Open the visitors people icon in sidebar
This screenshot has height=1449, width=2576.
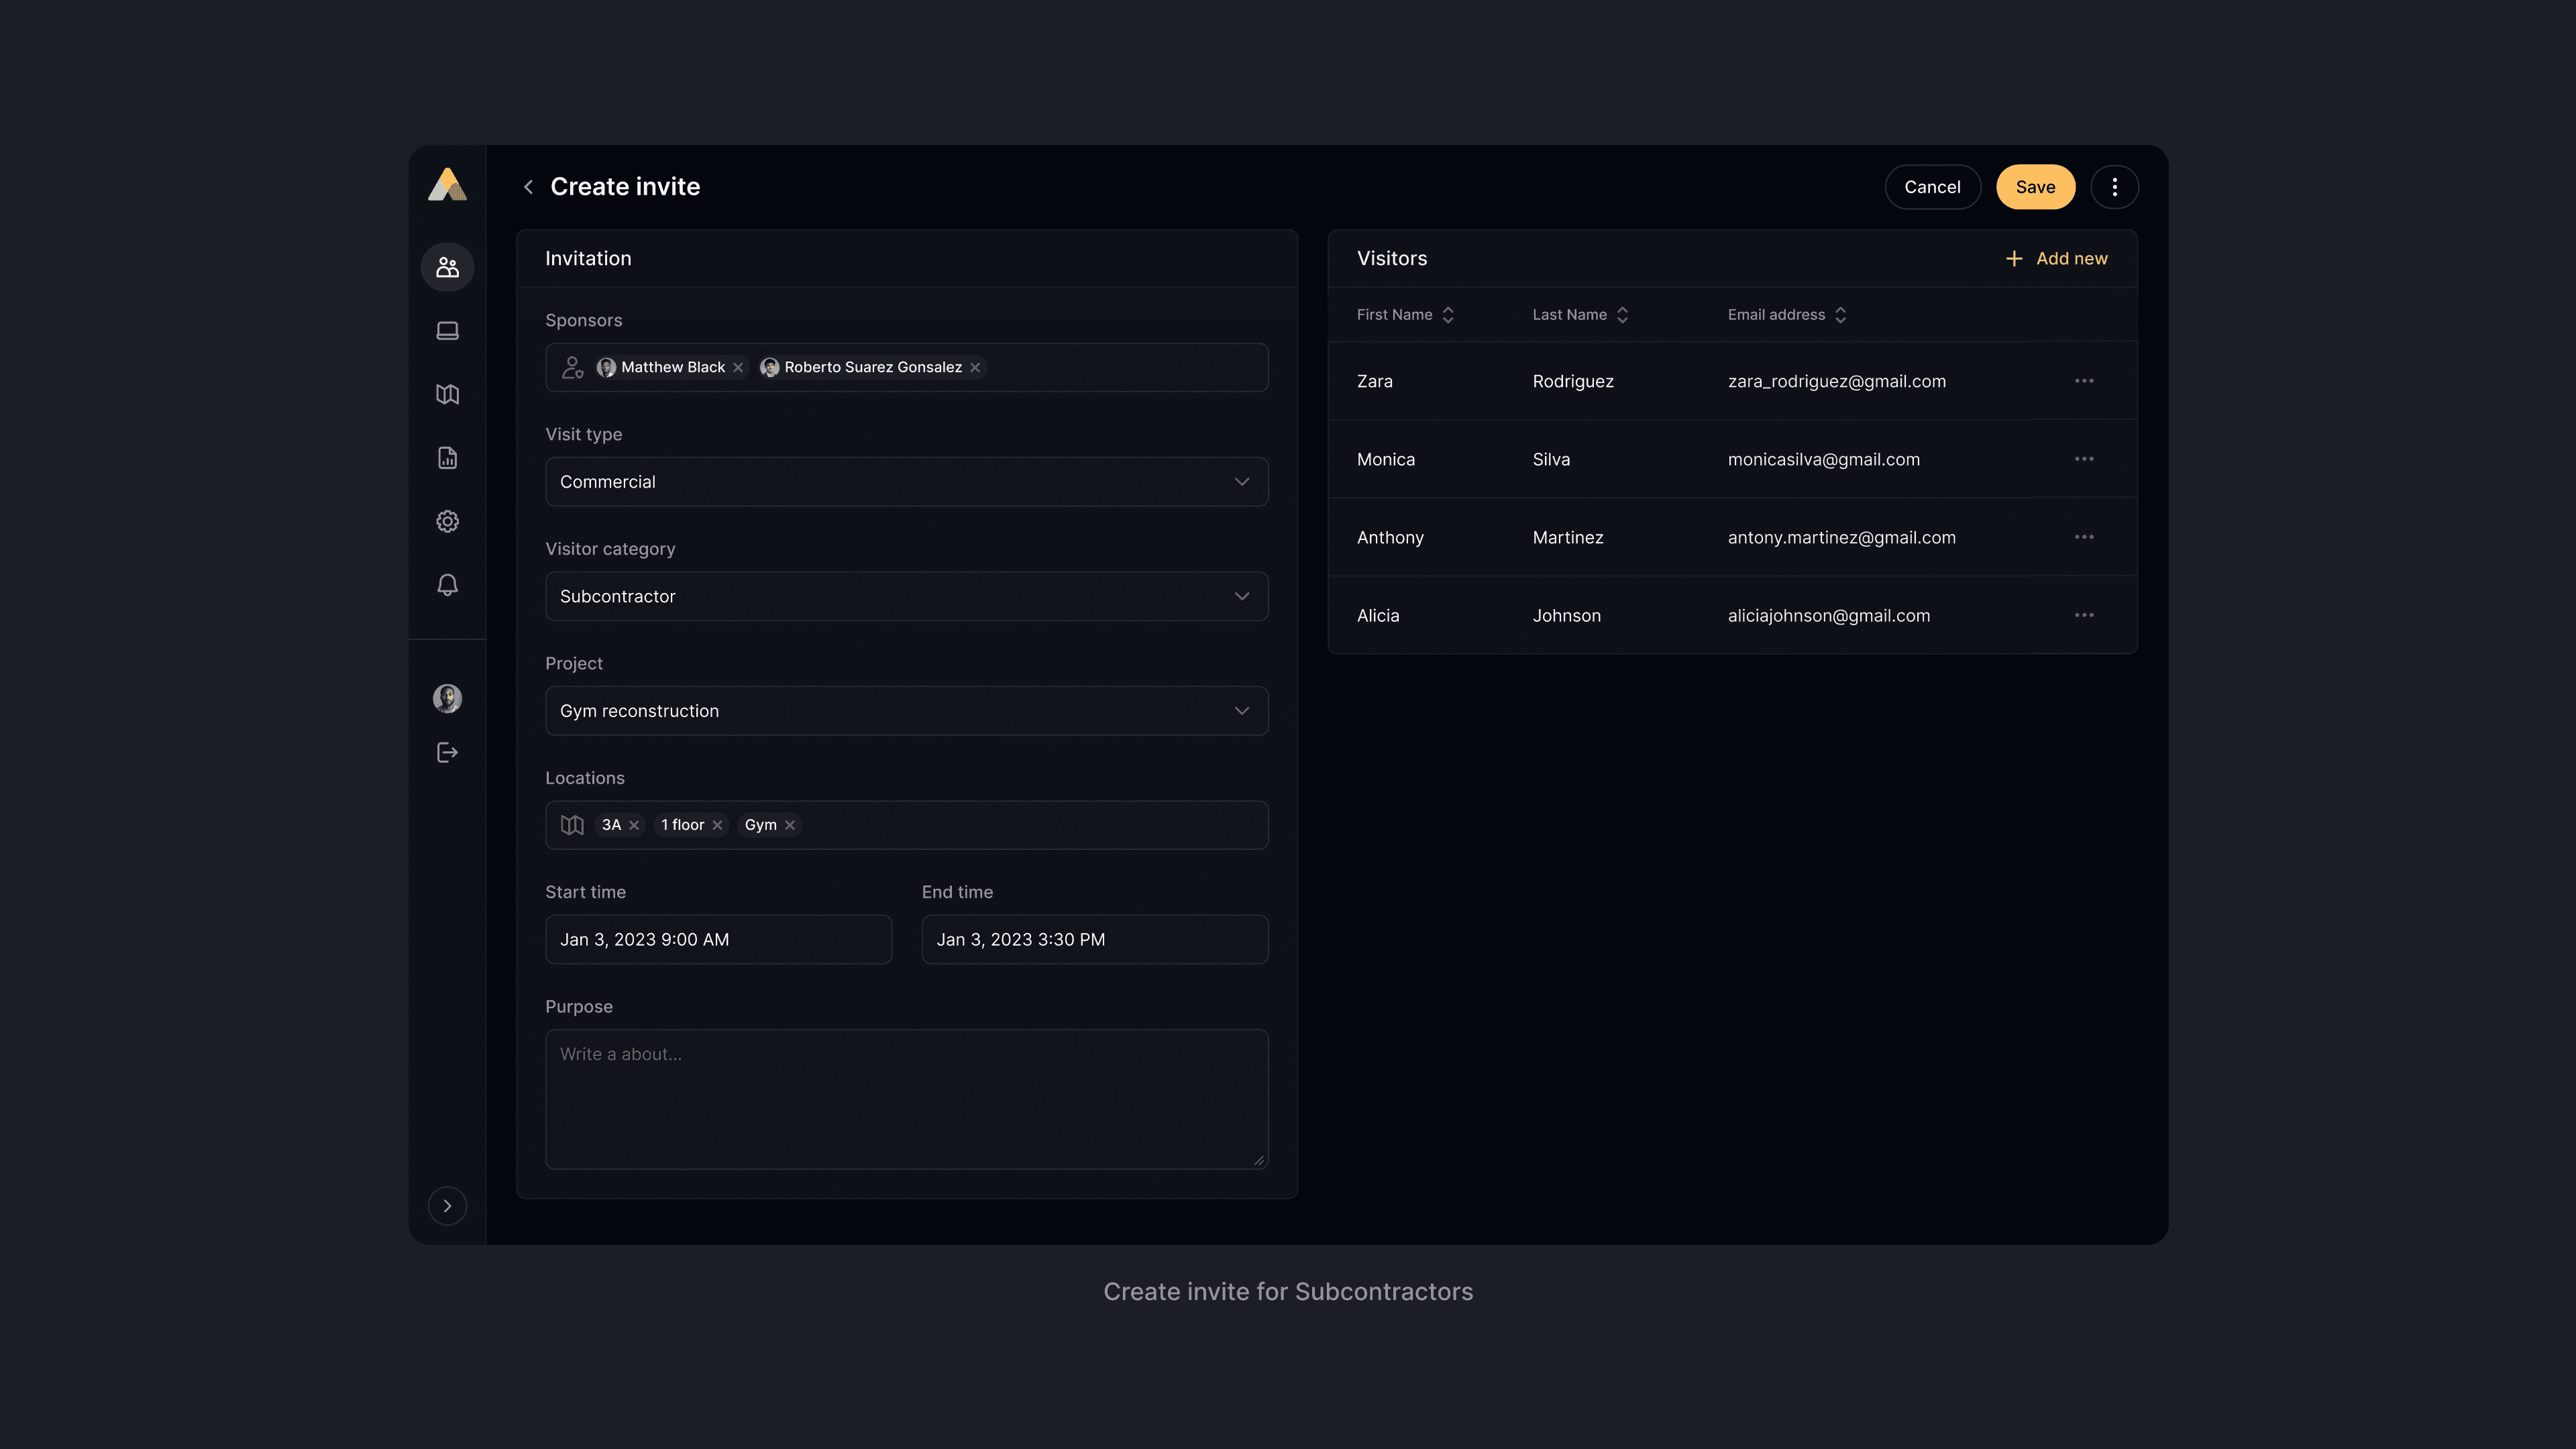(447, 267)
